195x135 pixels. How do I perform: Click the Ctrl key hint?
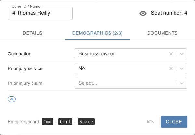(65, 122)
